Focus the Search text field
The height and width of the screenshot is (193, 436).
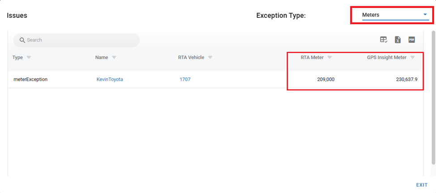tap(81, 40)
